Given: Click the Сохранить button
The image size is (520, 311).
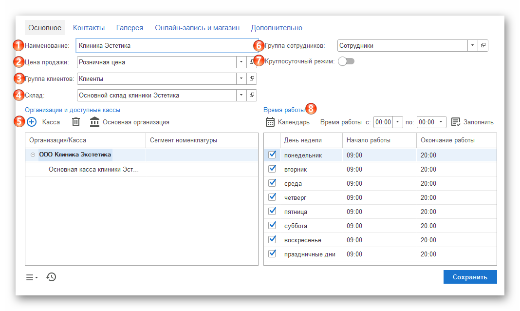Looking at the screenshot, I should 470,277.
